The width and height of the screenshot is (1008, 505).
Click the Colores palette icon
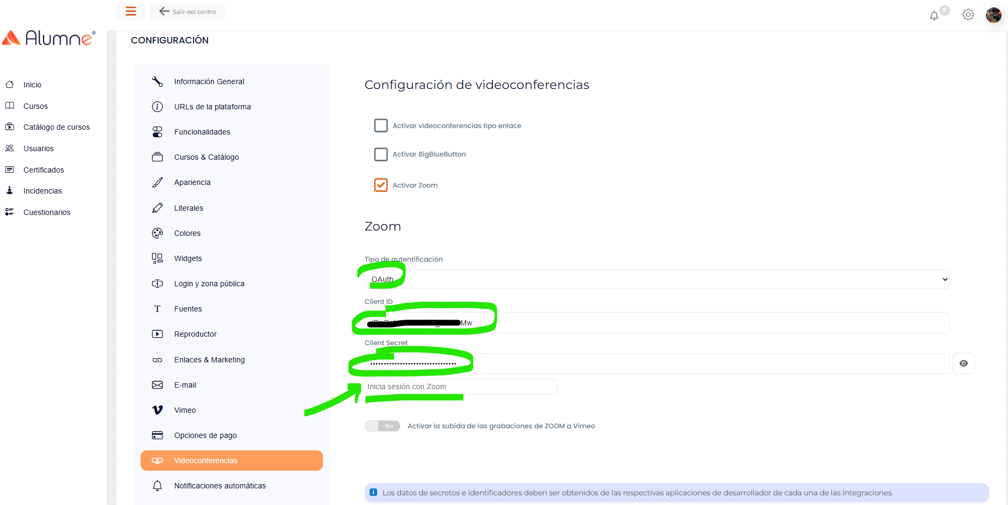point(157,233)
